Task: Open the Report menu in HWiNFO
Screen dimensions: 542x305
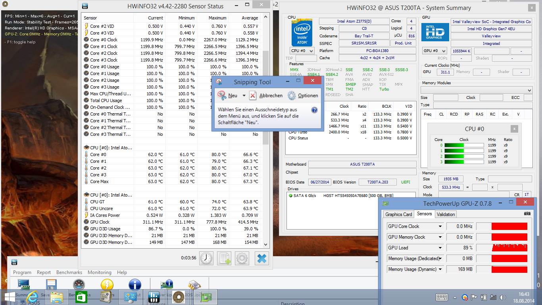Action: coord(44,272)
